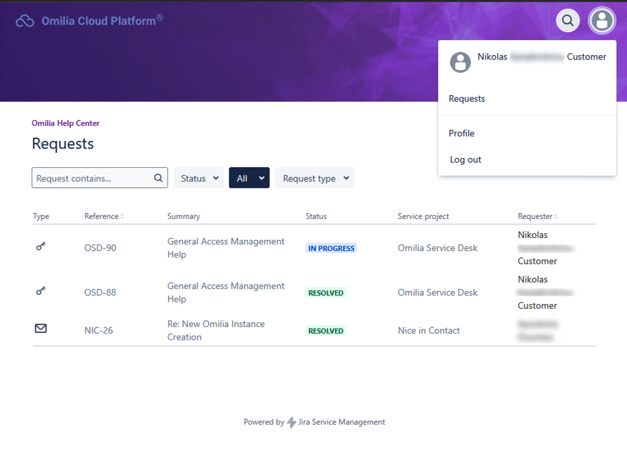Viewport: 627px width, 466px height.
Task: Click the key icon for OSD-88
Action: [41, 291]
